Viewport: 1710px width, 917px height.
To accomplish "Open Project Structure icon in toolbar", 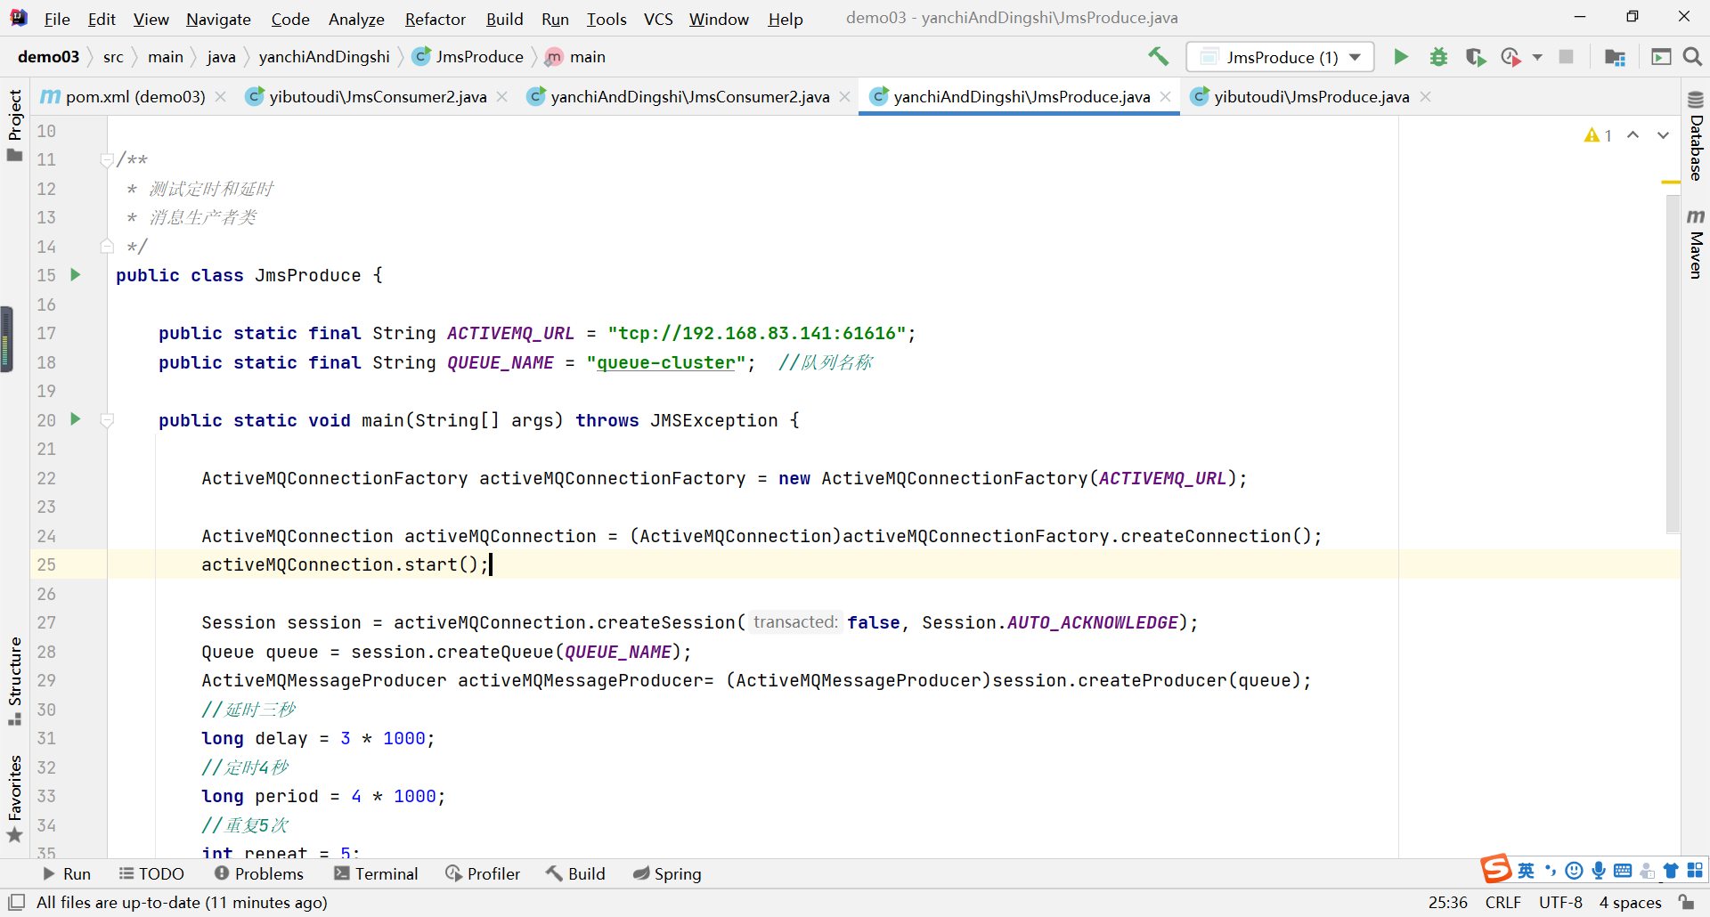I will pos(1615,57).
